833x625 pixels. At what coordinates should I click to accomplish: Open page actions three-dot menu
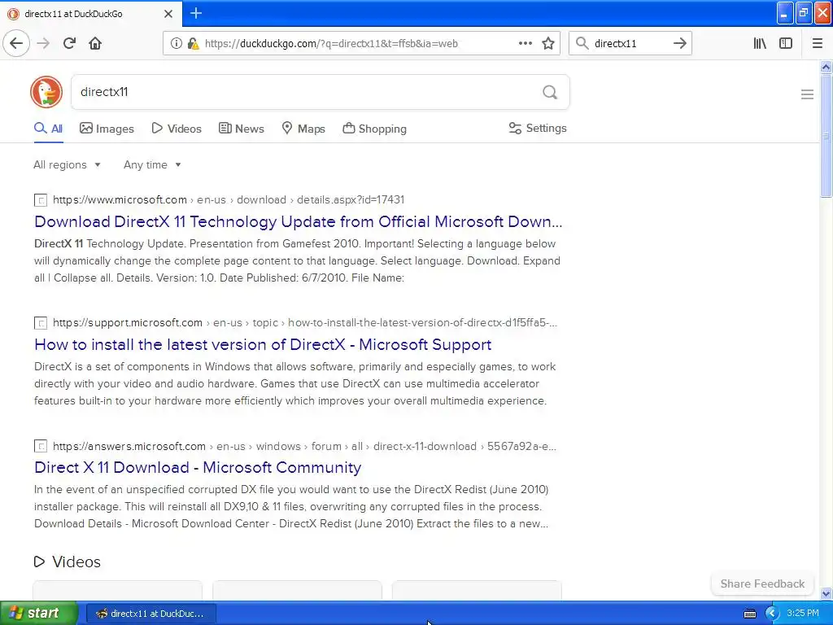click(x=525, y=43)
